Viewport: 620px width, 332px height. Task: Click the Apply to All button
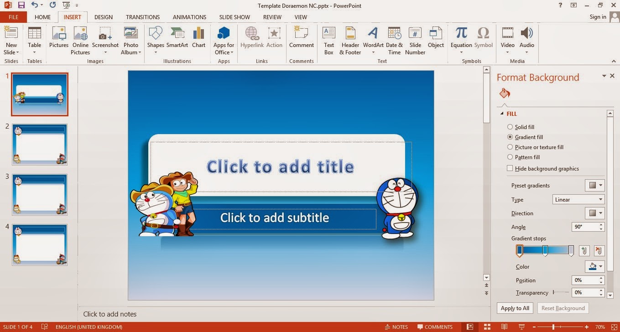[515, 308]
